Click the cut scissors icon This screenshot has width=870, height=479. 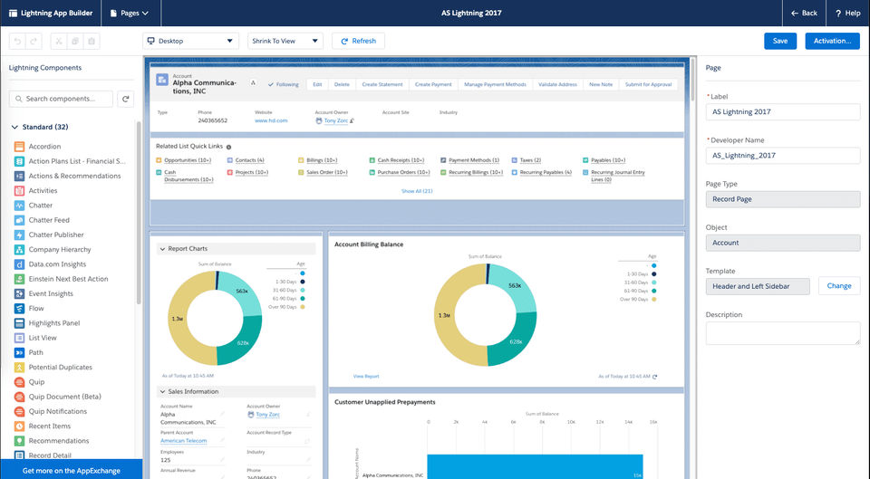pyautogui.click(x=59, y=41)
